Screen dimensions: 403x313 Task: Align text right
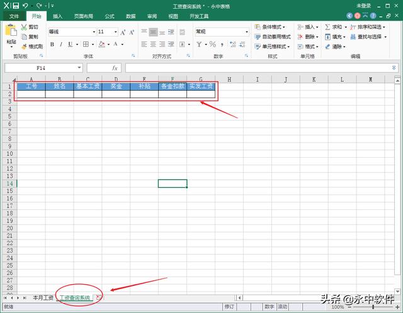[x=162, y=45]
